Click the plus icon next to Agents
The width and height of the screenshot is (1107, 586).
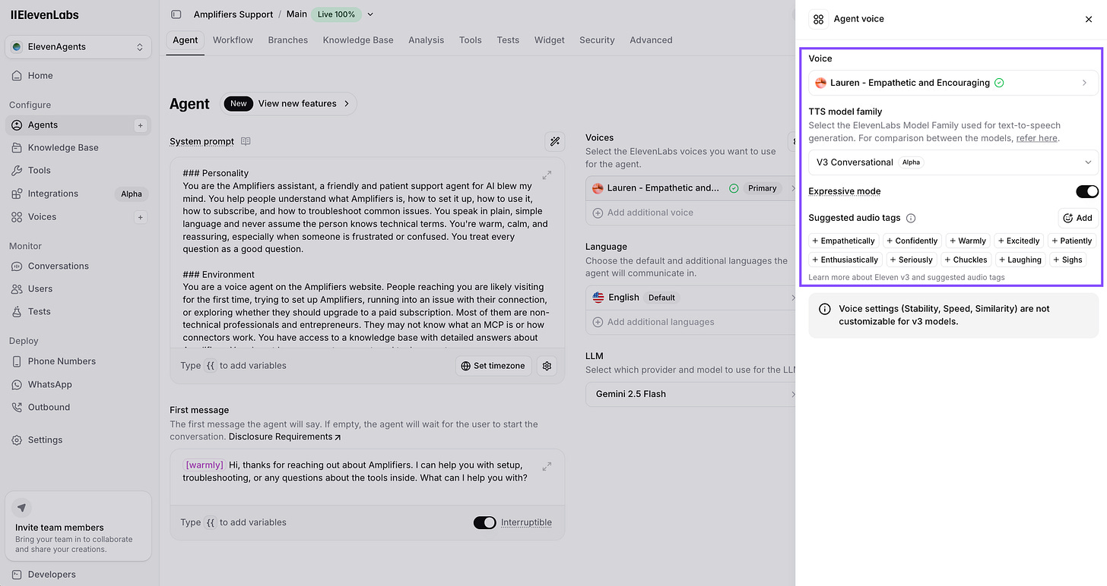(x=140, y=125)
